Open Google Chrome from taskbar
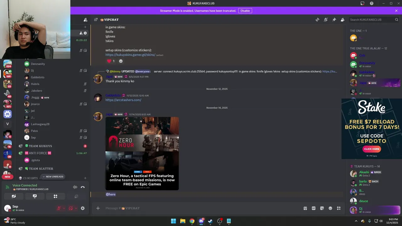This screenshot has height=226, width=402. point(192,221)
